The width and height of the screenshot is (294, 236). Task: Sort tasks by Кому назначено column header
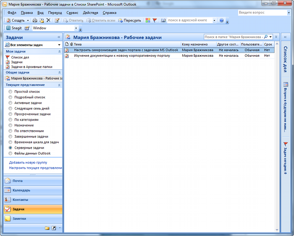coord(198,44)
